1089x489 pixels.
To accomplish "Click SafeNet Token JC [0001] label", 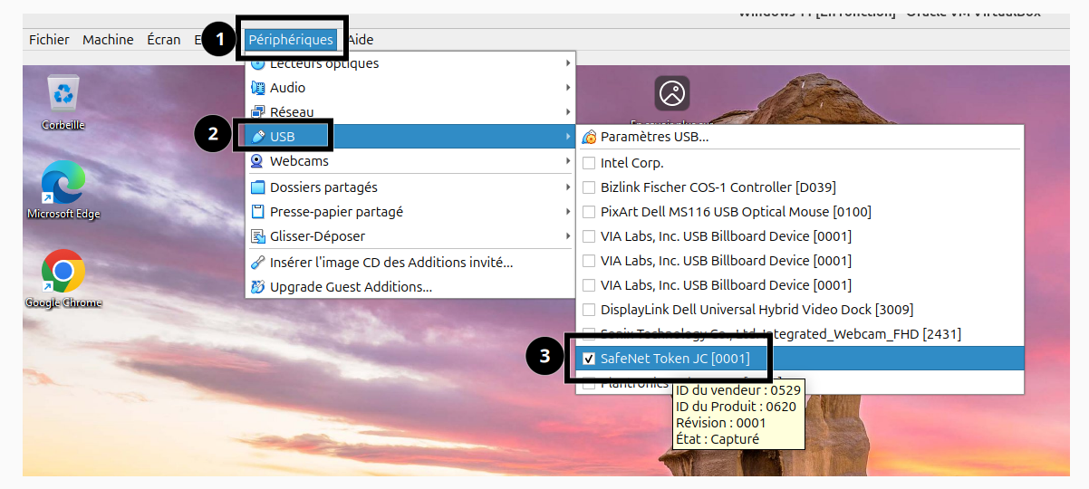I will pyautogui.click(x=675, y=359).
